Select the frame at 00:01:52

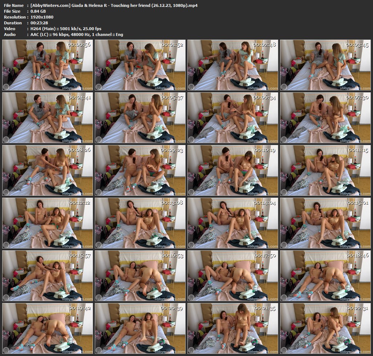[140, 65]
